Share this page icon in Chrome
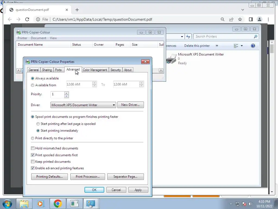The width and height of the screenshot is (278, 209). [231, 19]
